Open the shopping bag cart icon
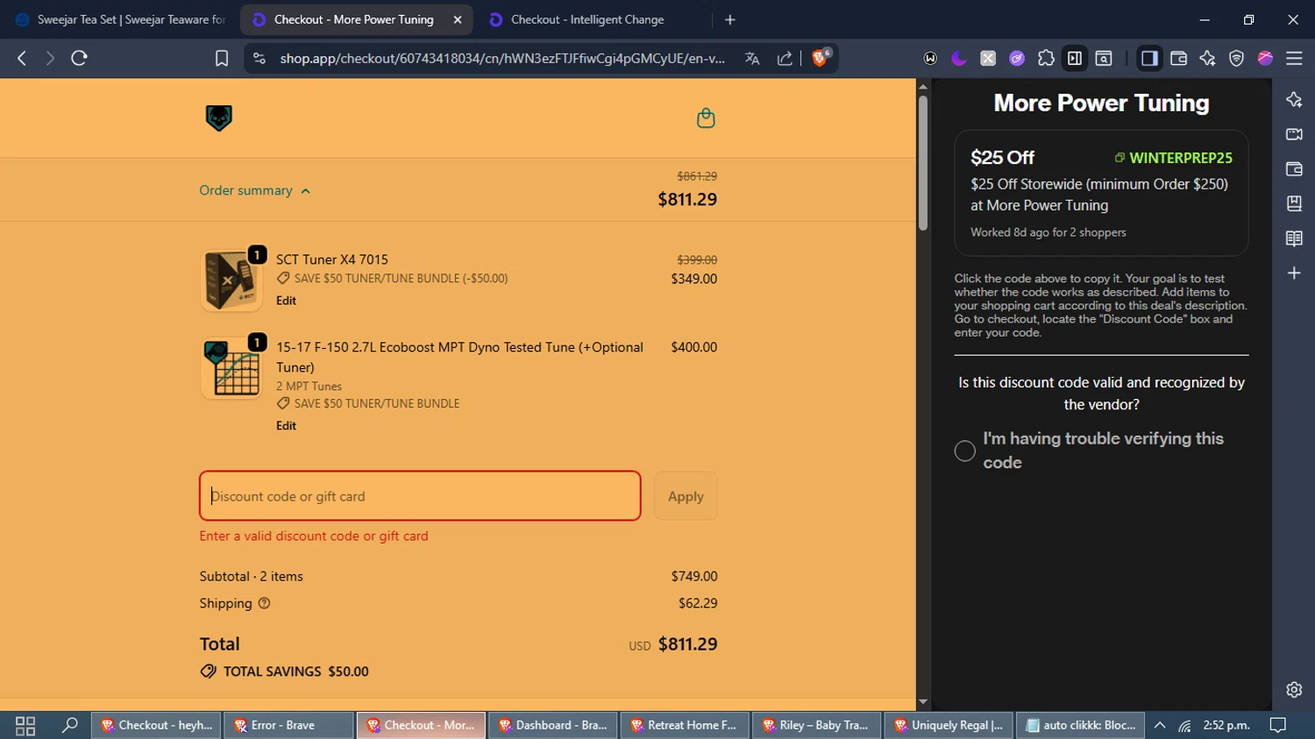This screenshot has height=739, width=1315. (706, 118)
